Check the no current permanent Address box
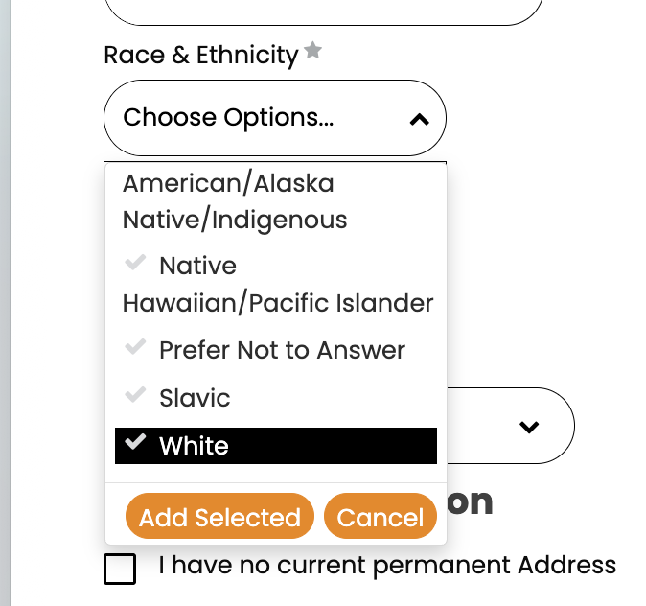The image size is (646, 606). [120, 568]
